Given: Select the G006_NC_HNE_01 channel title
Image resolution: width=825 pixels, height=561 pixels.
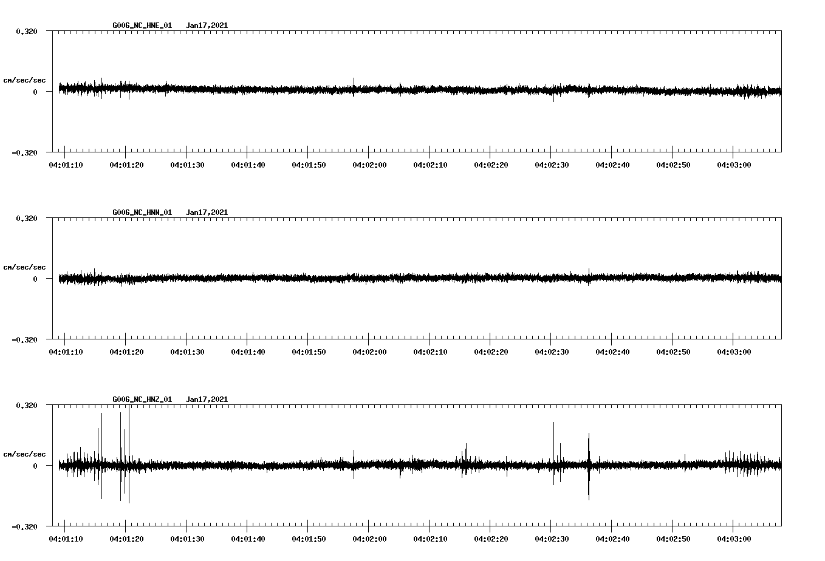Looking at the screenshot, I should click(x=141, y=25).
